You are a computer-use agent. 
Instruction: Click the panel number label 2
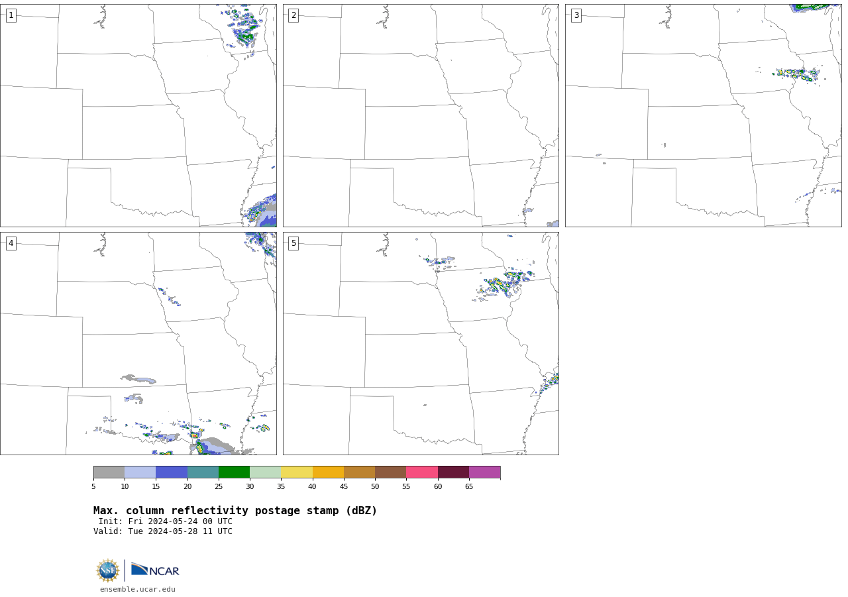293,15
